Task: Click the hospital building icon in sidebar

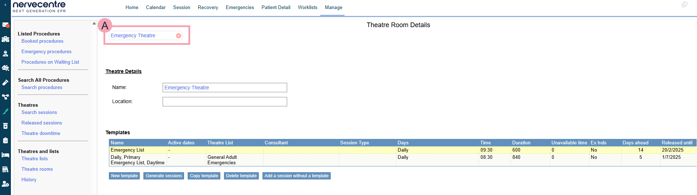Action: pos(5,39)
